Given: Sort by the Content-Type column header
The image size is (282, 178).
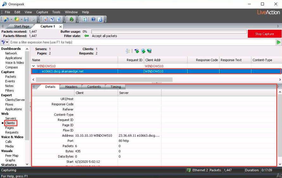Looking at the screenshot, I should coord(266,60).
